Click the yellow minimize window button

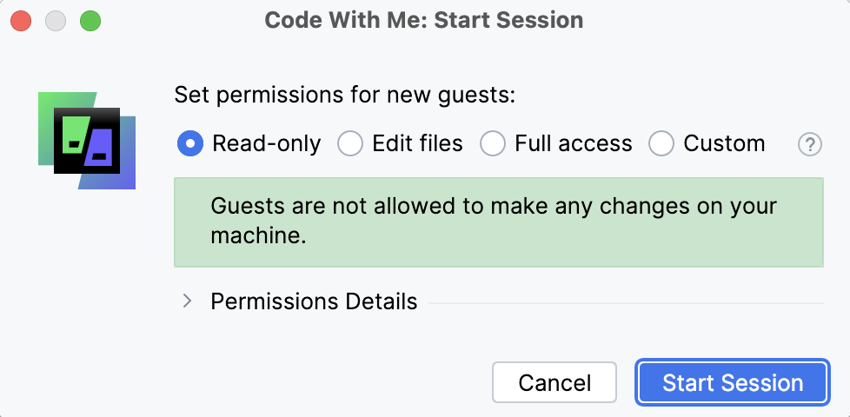pos(56,20)
